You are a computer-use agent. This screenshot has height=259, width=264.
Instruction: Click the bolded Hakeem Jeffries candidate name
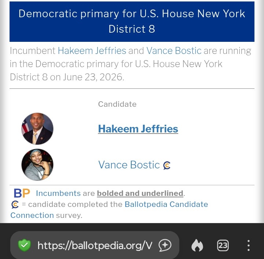pos(138,129)
